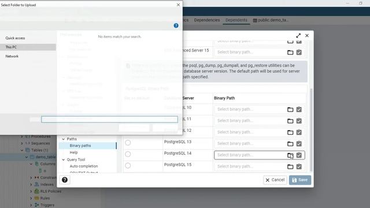Validate the PostgreSQL 14 binary path
Viewport: 370px width, 208px height.
coord(299,155)
